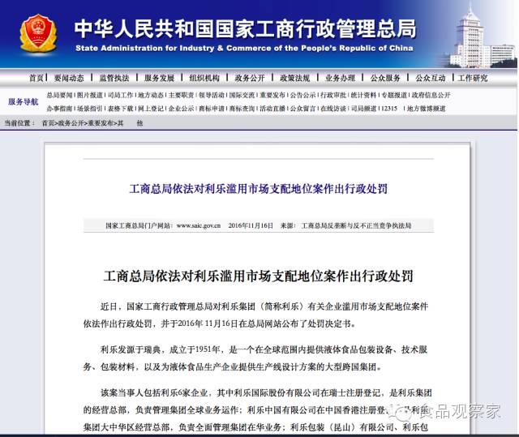Viewport: 519px width, 437px height.
Task: Click the 场景指引 link
Action: (90, 109)
